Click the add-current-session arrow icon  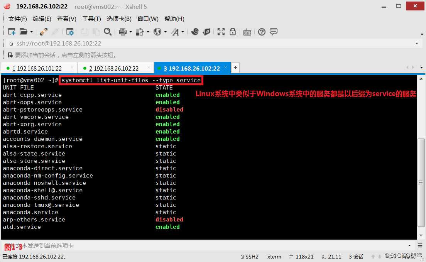tap(10, 55)
